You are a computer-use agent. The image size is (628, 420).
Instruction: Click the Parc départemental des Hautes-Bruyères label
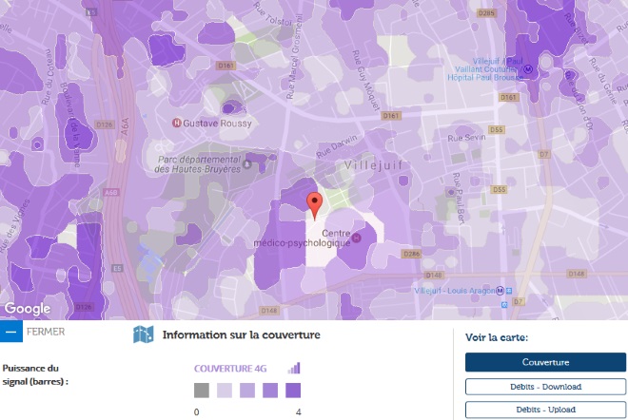click(x=198, y=164)
